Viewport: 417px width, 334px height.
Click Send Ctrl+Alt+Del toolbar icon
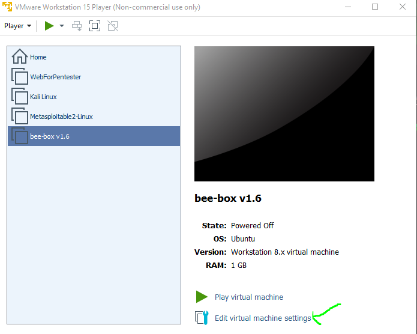(x=77, y=26)
